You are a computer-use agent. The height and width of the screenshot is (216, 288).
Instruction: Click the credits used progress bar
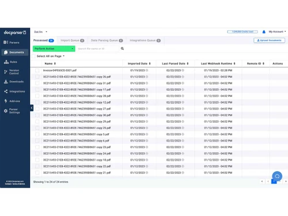pos(242,32)
